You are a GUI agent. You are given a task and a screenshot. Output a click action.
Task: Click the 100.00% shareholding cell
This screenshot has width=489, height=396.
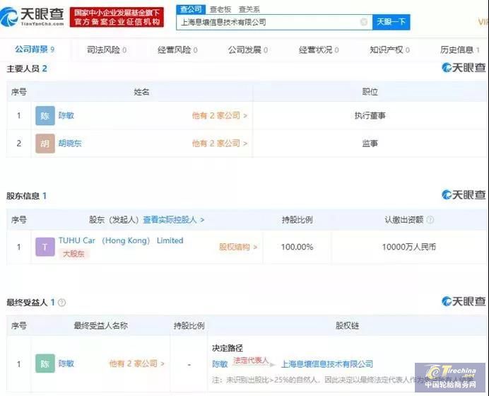pos(297,248)
